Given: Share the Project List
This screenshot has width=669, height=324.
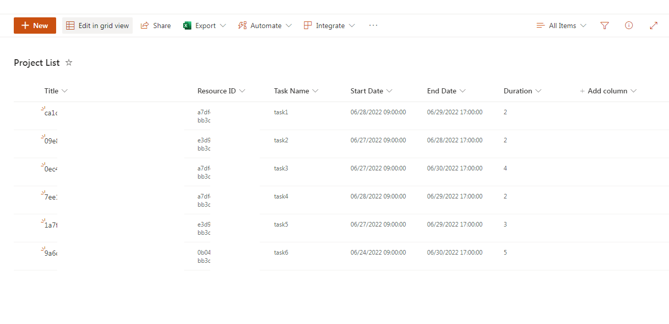Looking at the screenshot, I should click(156, 26).
